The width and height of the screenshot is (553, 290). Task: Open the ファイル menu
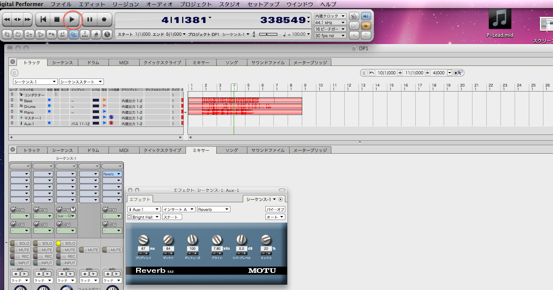[61, 4]
